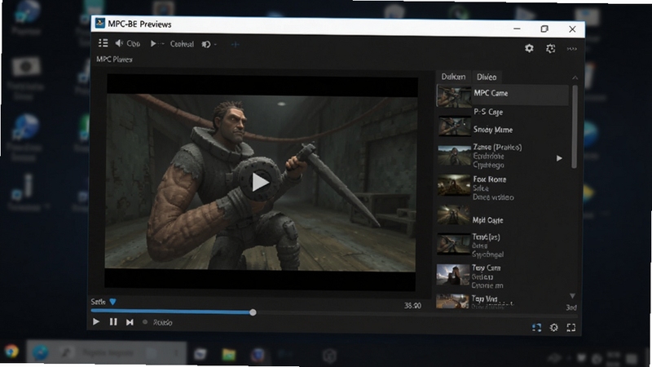Open the play dropdown in top toolbar
This screenshot has width=652, height=367.
coord(156,44)
